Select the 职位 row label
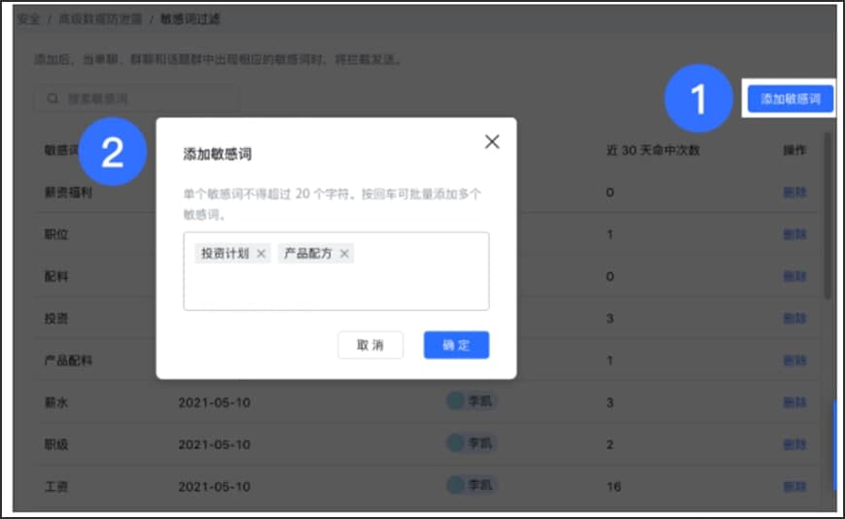This screenshot has height=519, width=845. coord(56,234)
